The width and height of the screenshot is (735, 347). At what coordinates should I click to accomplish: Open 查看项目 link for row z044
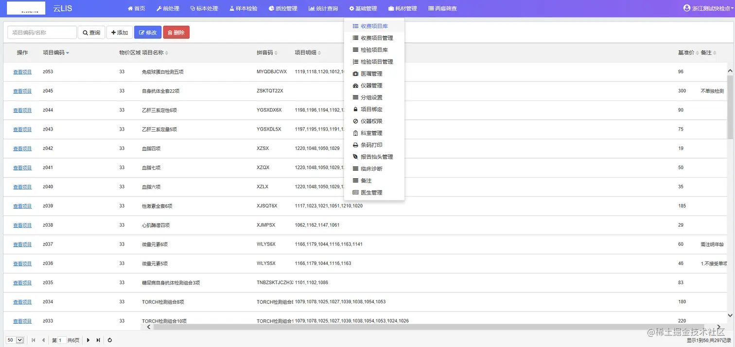click(x=22, y=110)
